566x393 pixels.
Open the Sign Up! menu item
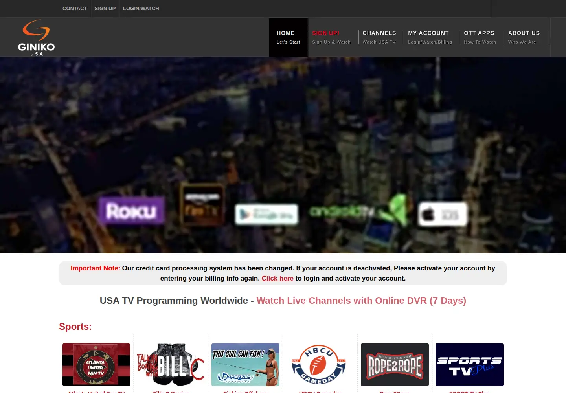click(x=331, y=37)
